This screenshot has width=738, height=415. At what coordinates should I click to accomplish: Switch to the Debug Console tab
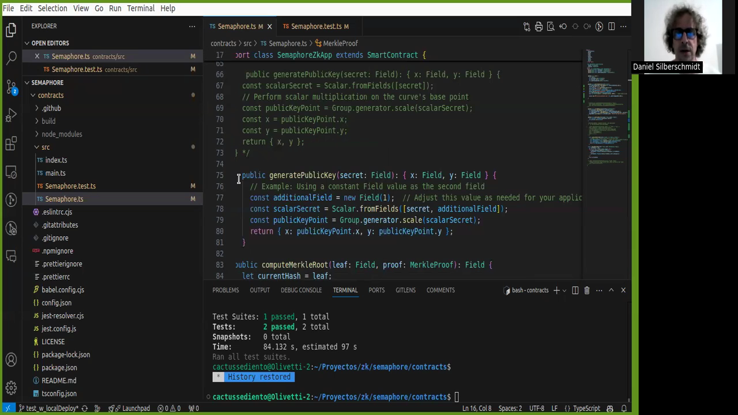pos(301,290)
